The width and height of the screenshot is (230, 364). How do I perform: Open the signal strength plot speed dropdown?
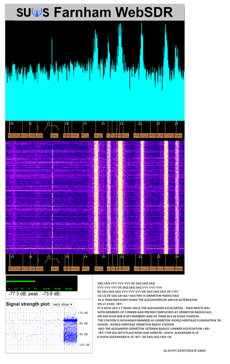[63, 304]
